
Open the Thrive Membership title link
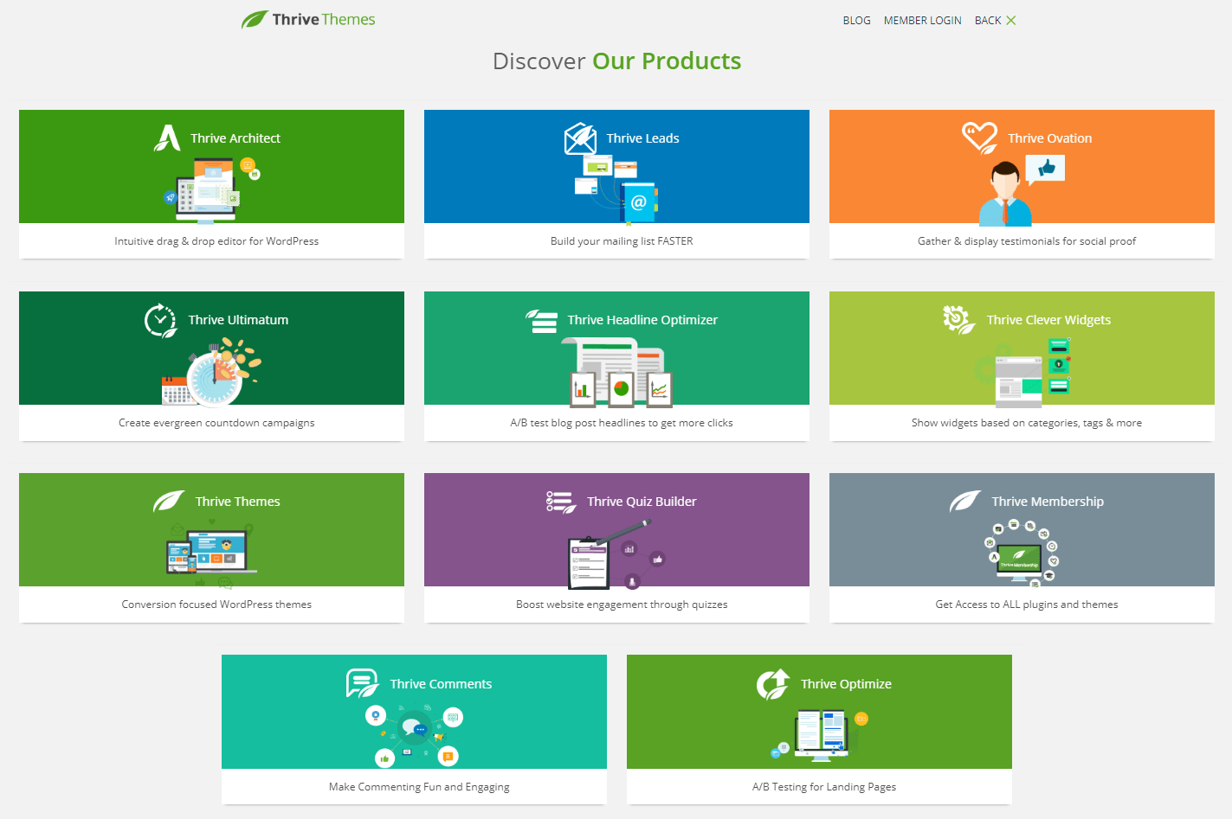(x=1048, y=502)
